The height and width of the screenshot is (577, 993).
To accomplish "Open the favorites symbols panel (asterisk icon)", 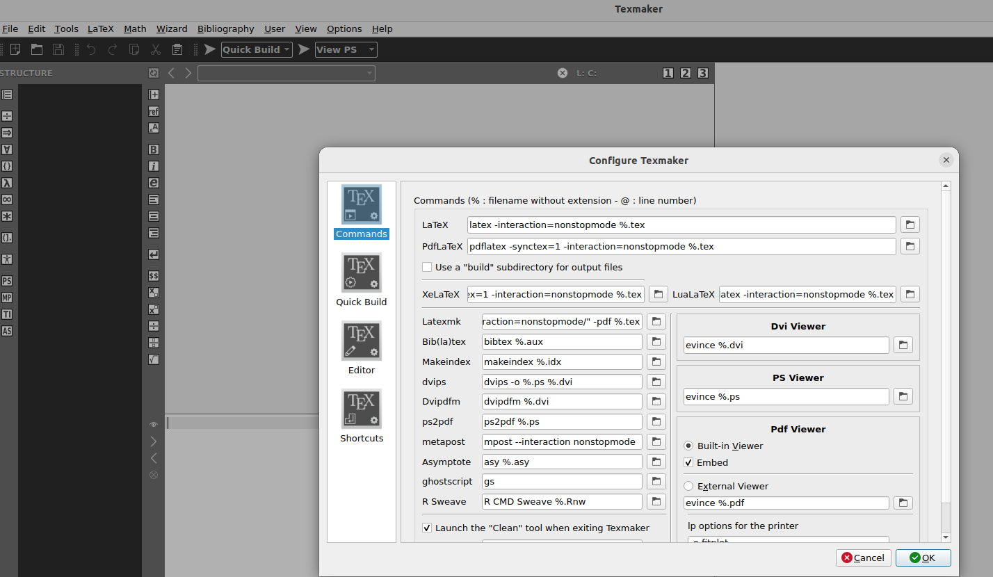I will [7, 216].
